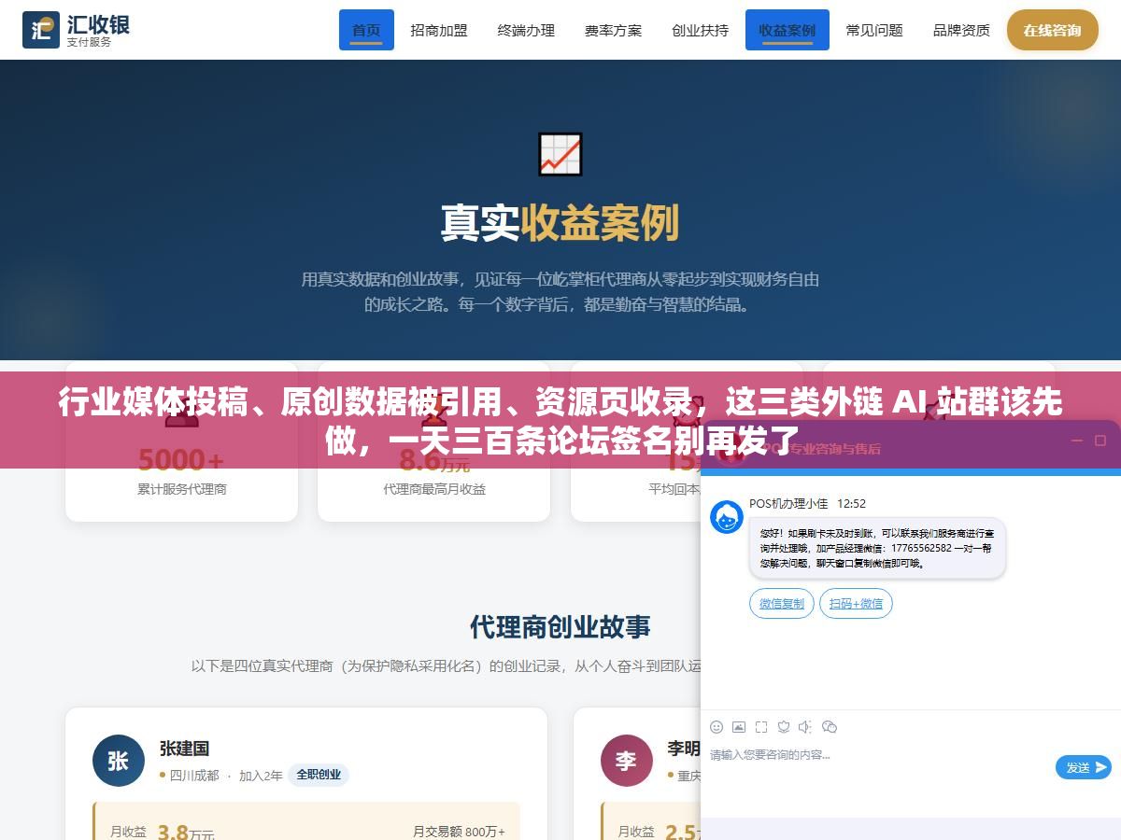The width and height of the screenshot is (1121, 840).
Task: Click the 张 avatar circle on 张建国 card
Action: 119,761
